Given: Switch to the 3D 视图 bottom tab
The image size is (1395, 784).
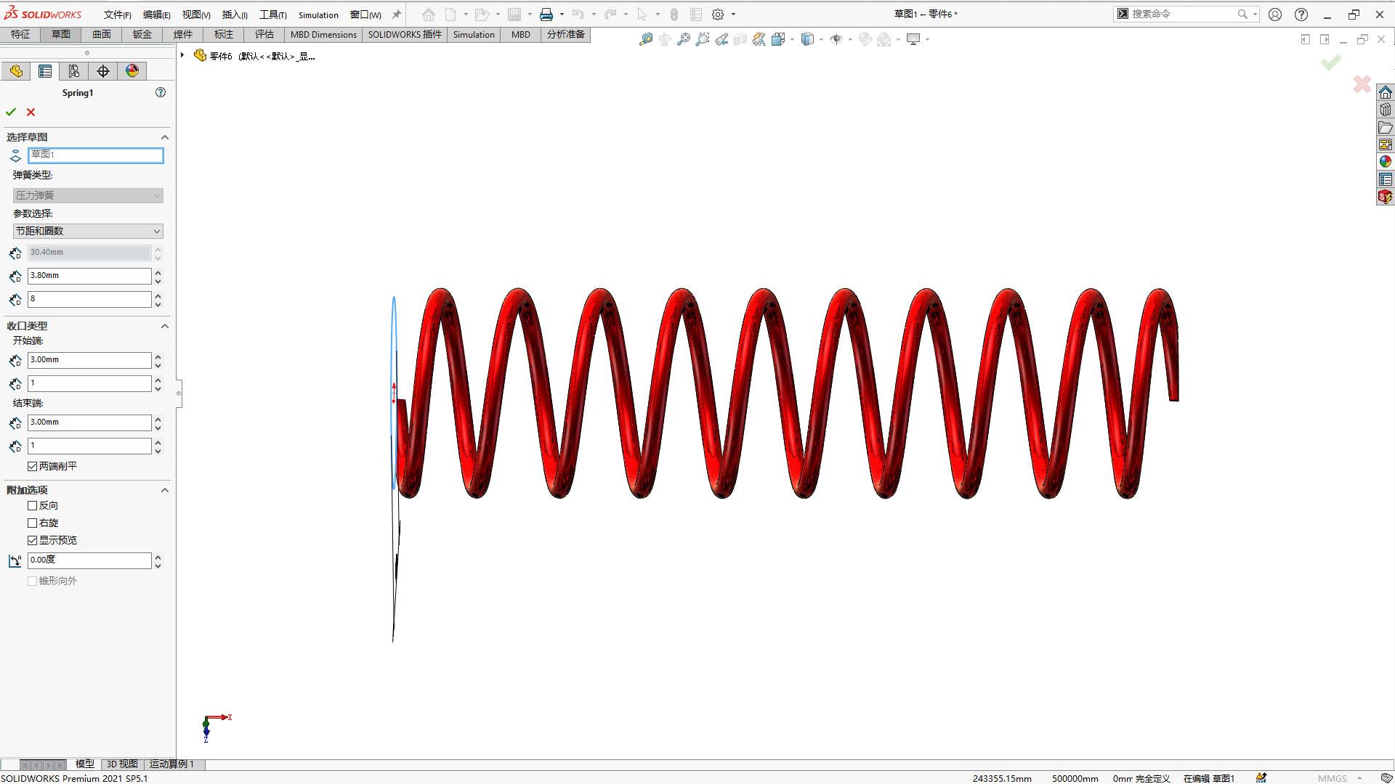Looking at the screenshot, I should pyautogui.click(x=121, y=764).
